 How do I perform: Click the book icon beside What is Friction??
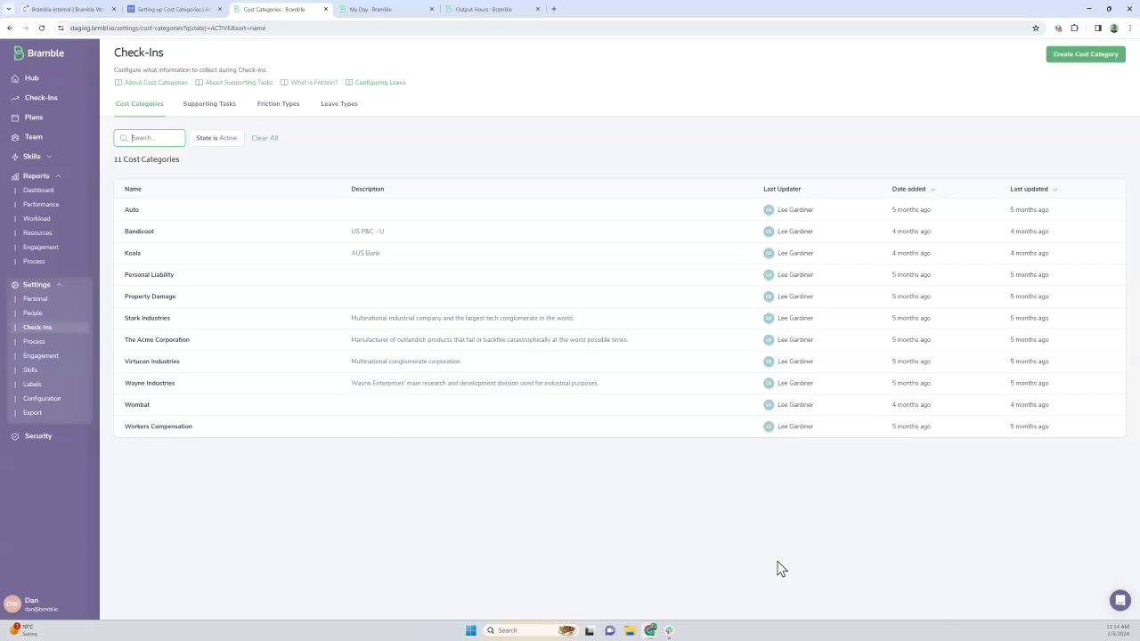tap(284, 83)
